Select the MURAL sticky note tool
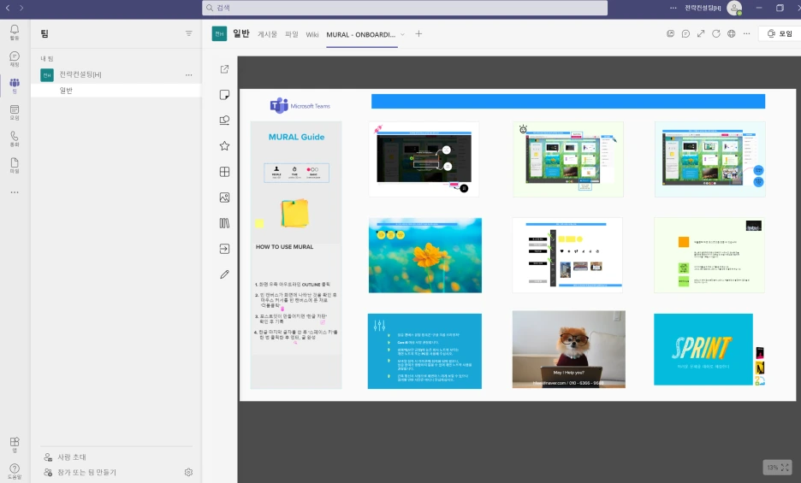This screenshot has width=801, height=483. click(x=224, y=94)
